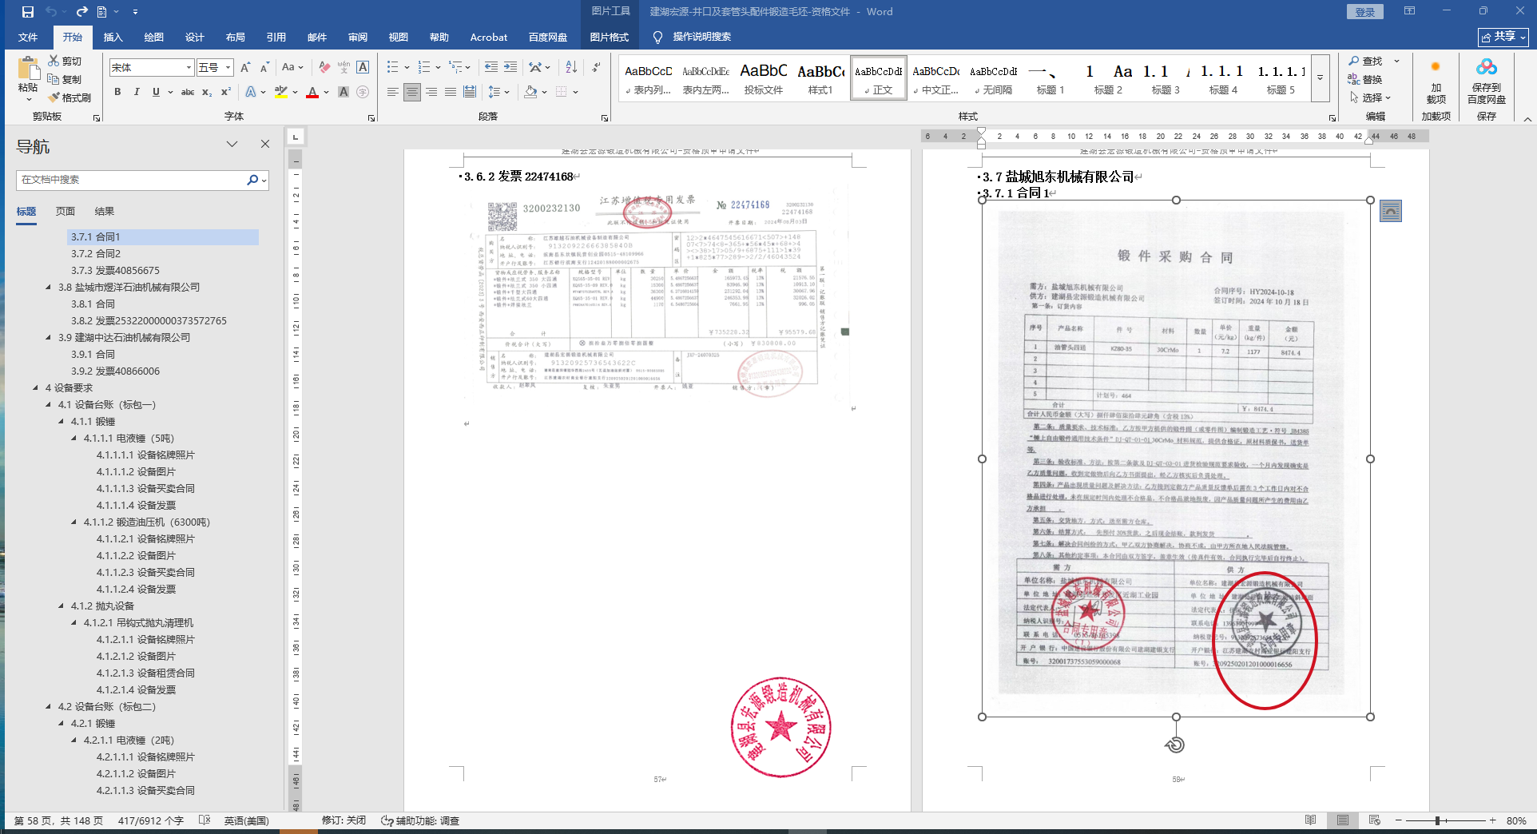Increase the paragraph indent
The height and width of the screenshot is (834, 1537).
point(510,67)
